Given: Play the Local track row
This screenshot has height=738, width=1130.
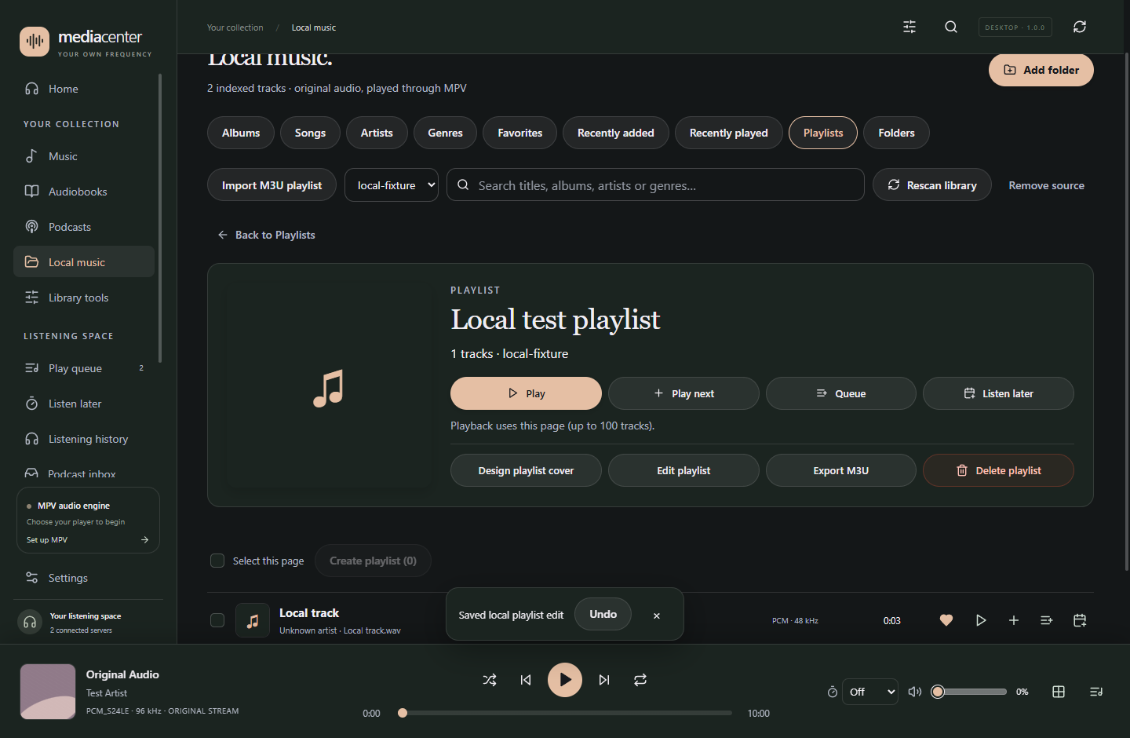Looking at the screenshot, I should coord(981,620).
